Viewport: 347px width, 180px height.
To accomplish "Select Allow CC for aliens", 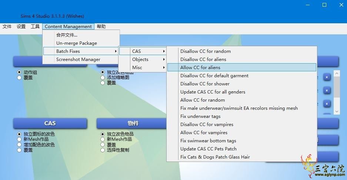I will tap(242, 68).
